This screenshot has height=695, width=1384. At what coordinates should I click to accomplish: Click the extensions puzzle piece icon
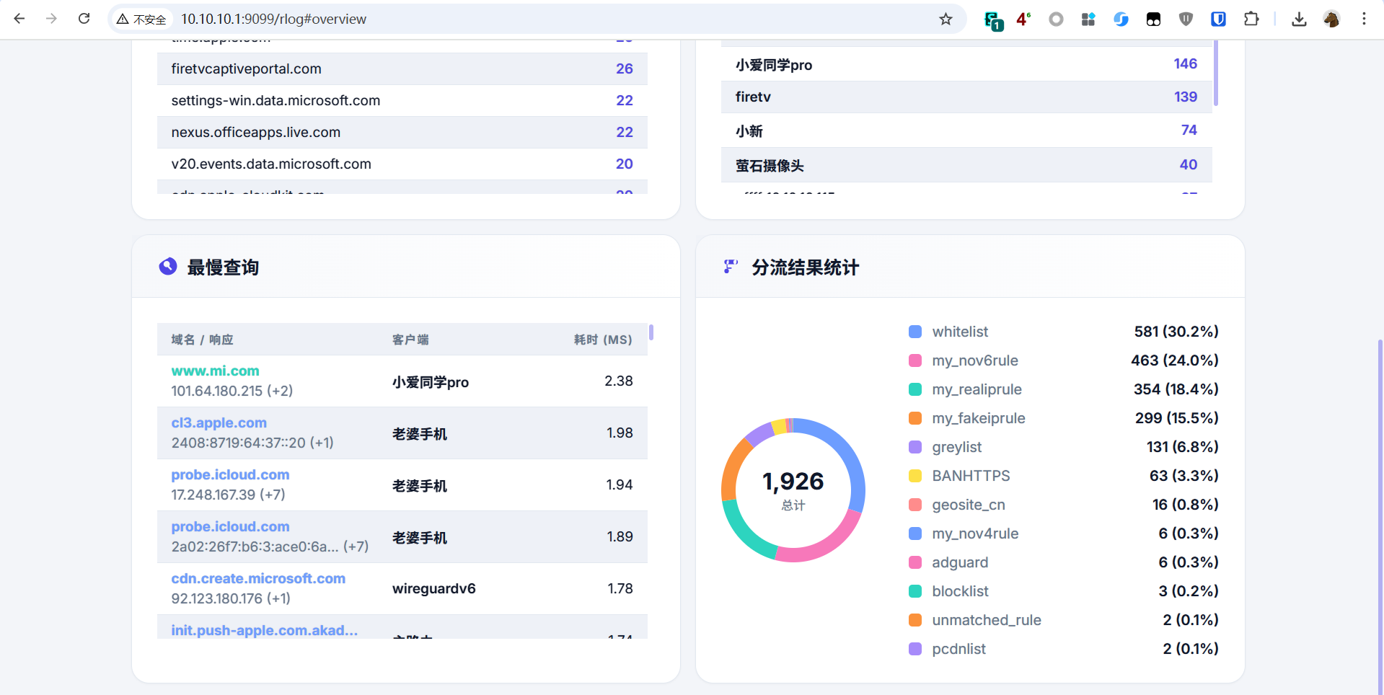(x=1252, y=19)
